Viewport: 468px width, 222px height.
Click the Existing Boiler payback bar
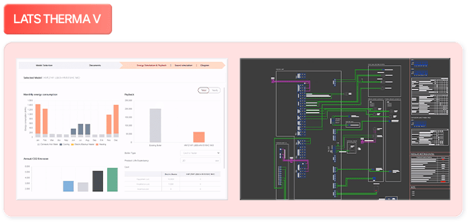click(155, 126)
